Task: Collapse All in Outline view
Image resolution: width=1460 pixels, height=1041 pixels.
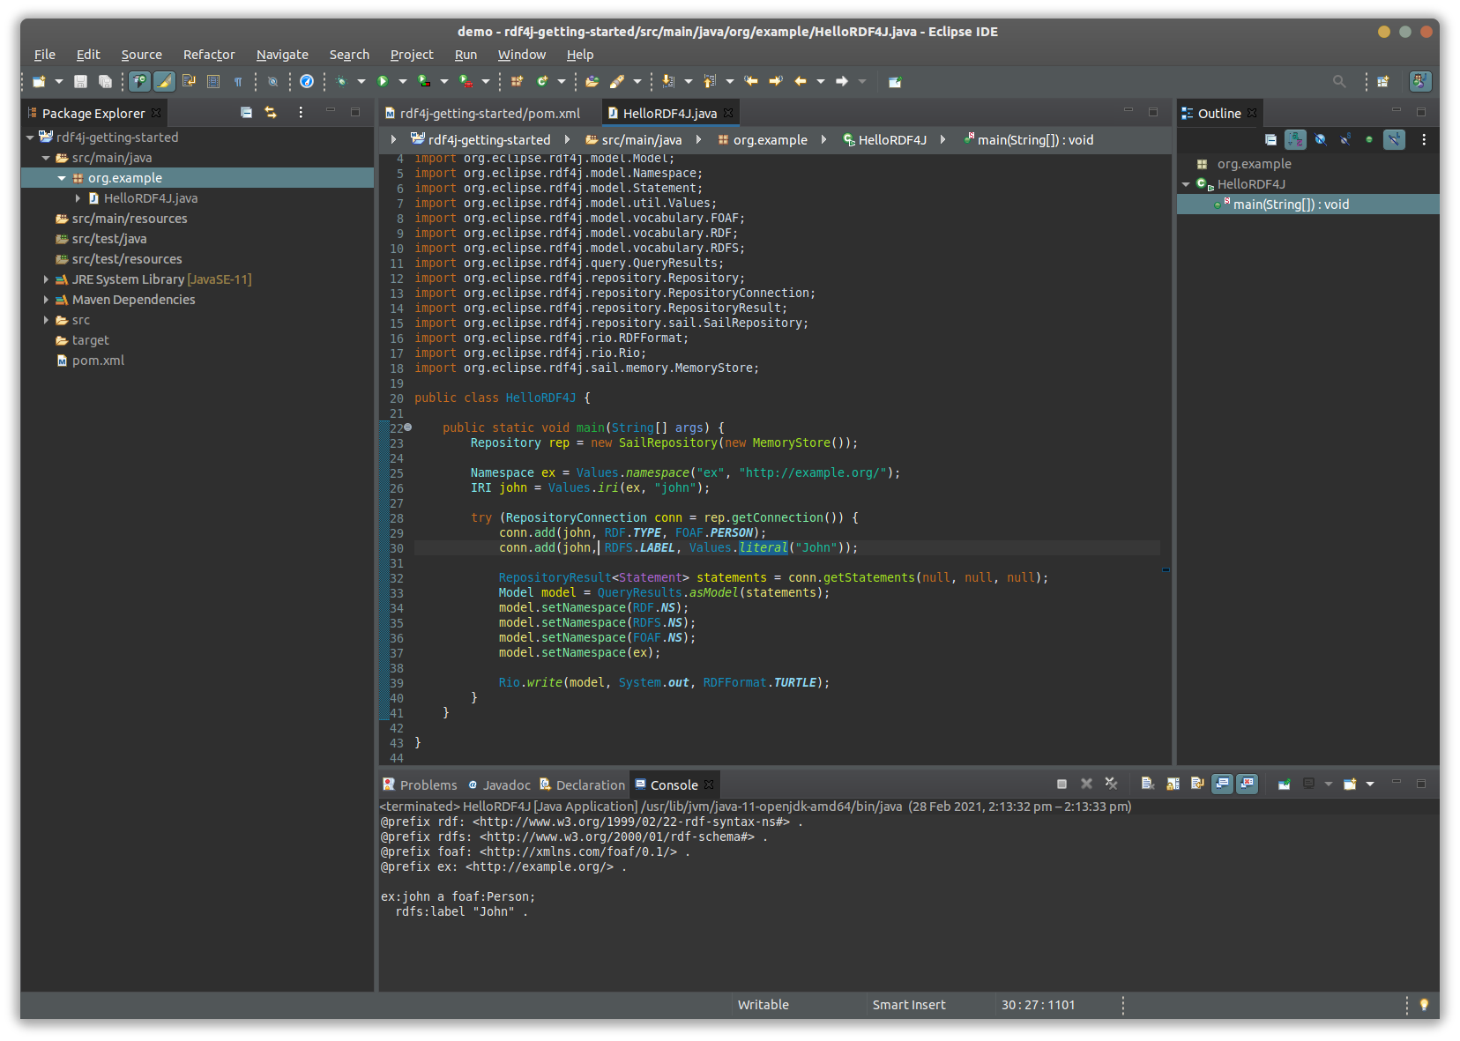Action: pos(1270,139)
